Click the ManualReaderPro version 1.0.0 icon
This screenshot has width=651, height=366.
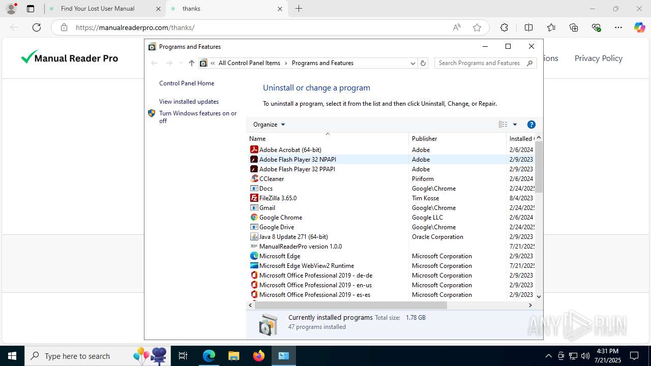(x=254, y=246)
